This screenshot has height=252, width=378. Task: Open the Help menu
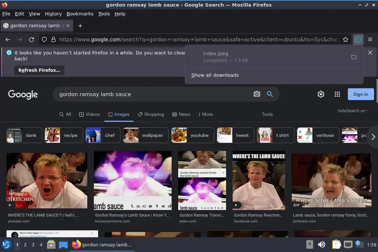coord(120,14)
